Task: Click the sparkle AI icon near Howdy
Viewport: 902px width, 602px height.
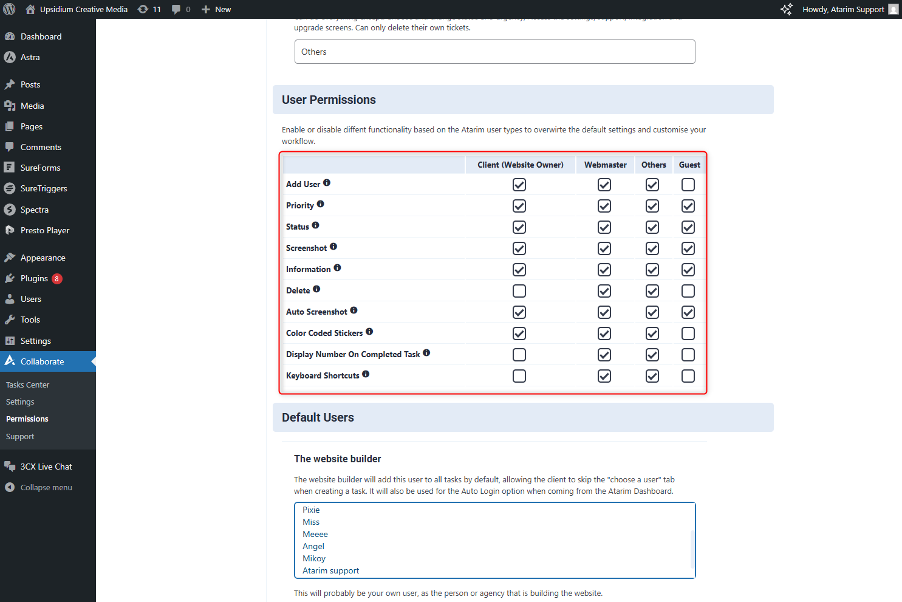Action: 786,9
